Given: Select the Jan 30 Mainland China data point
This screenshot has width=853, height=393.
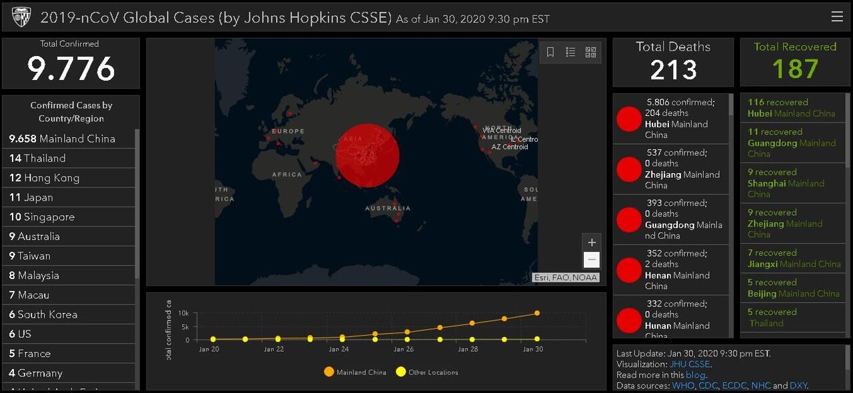Looking at the screenshot, I should tap(536, 313).
